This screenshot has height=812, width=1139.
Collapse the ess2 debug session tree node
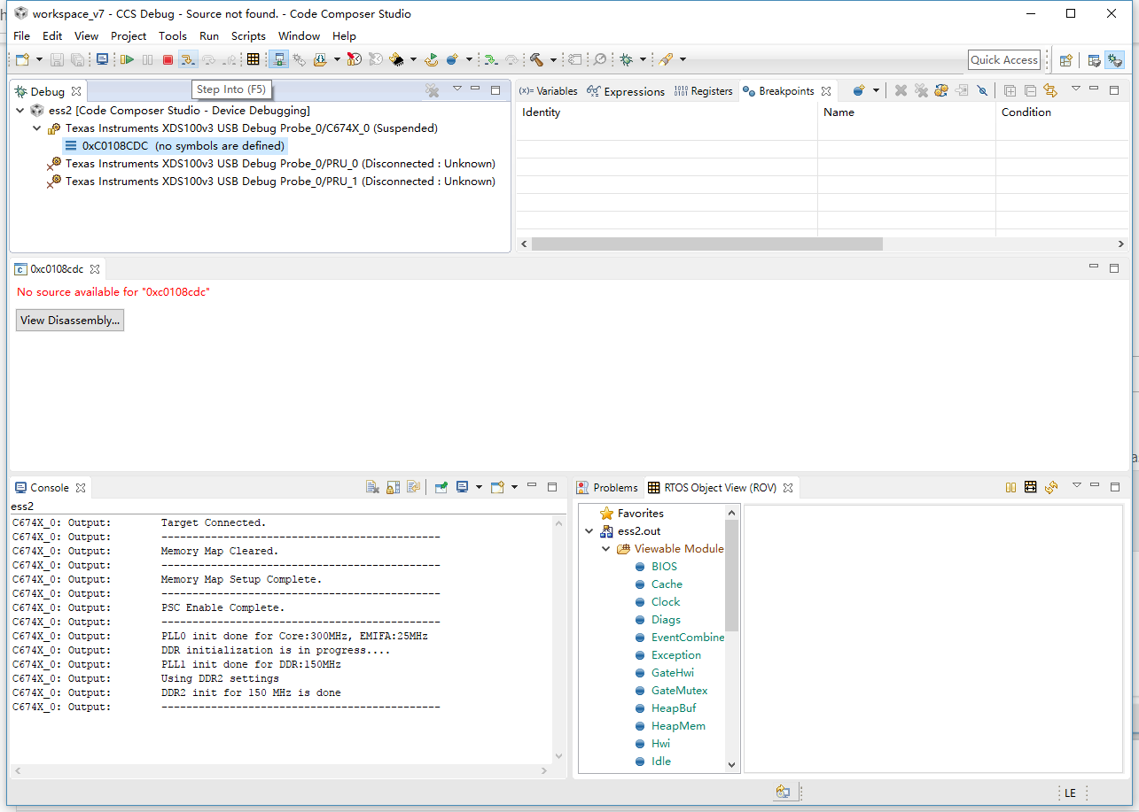tap(20, 111)
